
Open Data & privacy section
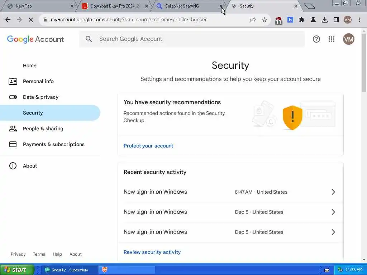[x=40, y=97]
